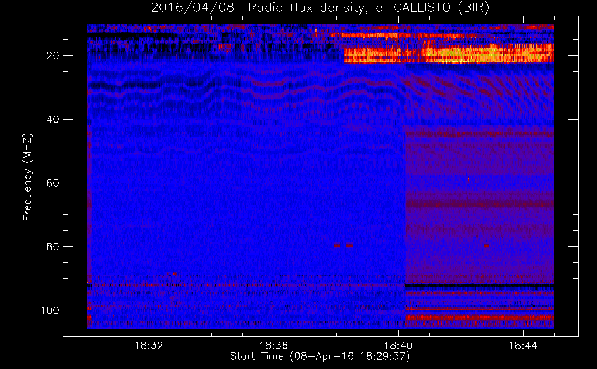Click the black band near 93 MHz after 18:40
The height and width of the screenshot is (369, 597).
tap(479, 286)
